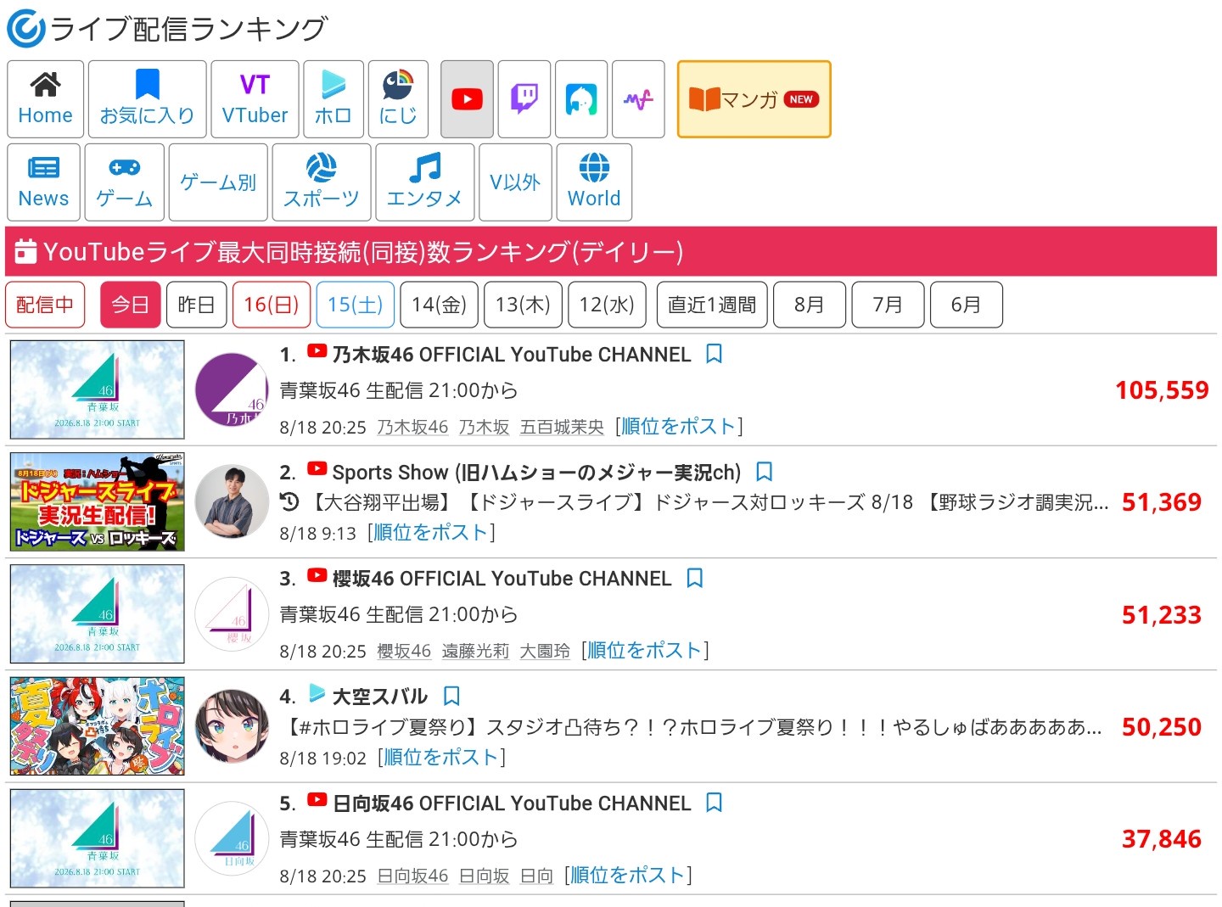Switch to the 配信中 tab

click(45, 305)
